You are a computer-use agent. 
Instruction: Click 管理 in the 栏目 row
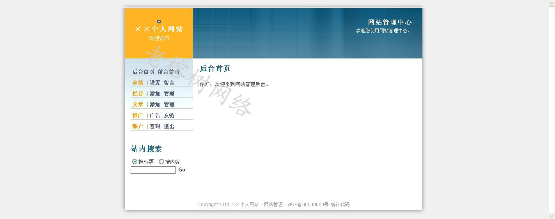[169, 94]
